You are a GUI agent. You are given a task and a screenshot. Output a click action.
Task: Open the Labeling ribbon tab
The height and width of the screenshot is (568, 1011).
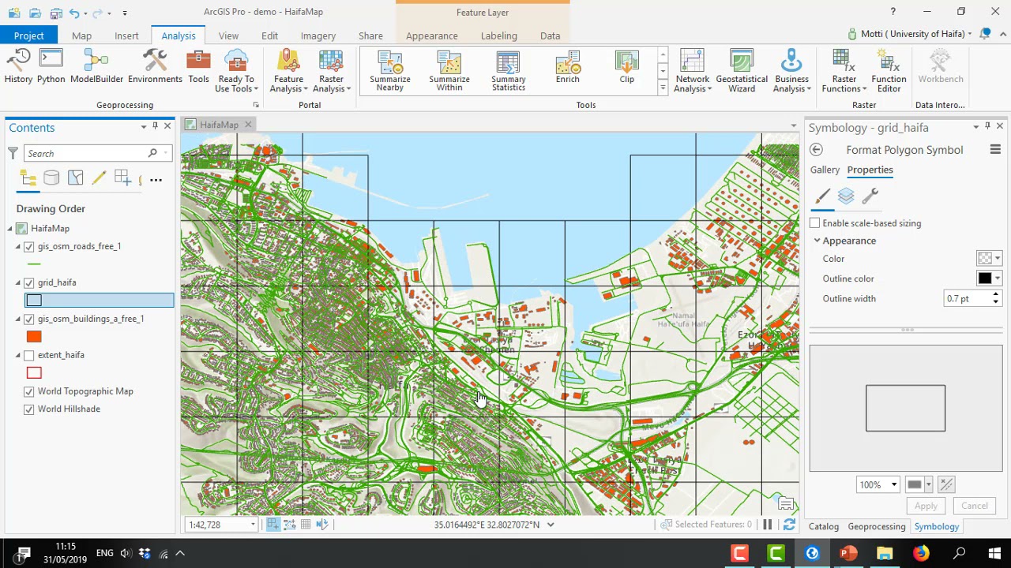498,35
